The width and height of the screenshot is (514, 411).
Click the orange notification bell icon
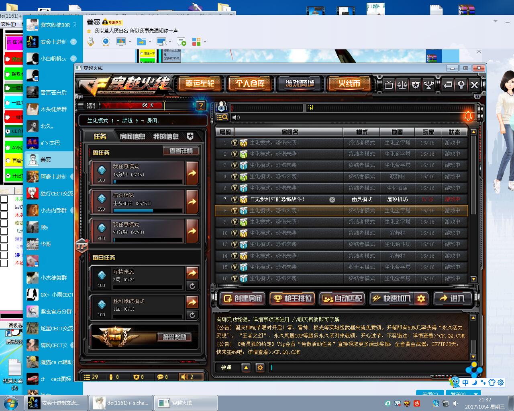tap(468, 116)
